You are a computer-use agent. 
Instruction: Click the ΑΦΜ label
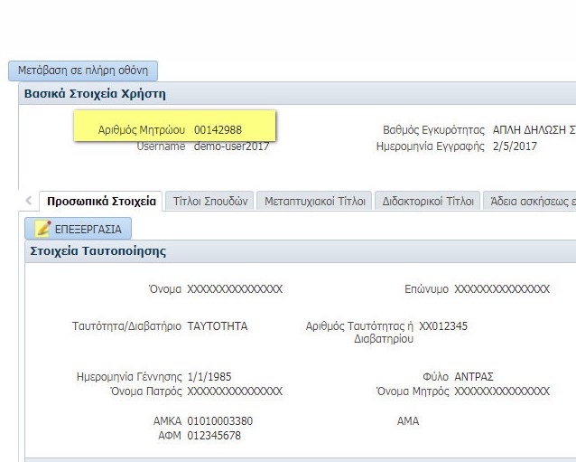(170, 436)
